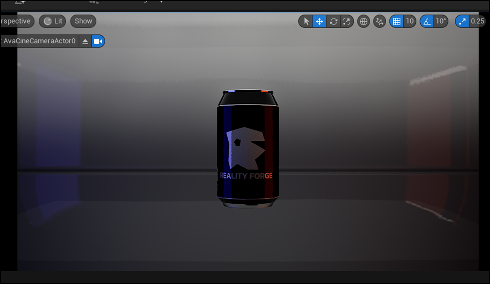The image size is (490, 284).
Task: Toggle scale snapping
Action: pos(462,21)
